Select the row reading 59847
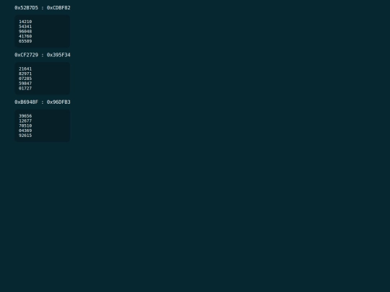 25,84
